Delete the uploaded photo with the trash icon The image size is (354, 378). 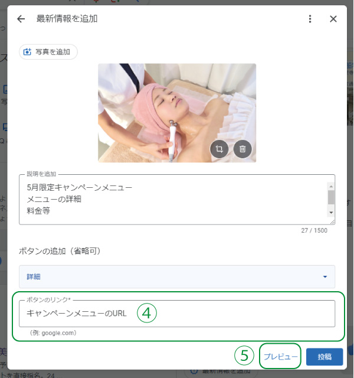coord(242,149)
